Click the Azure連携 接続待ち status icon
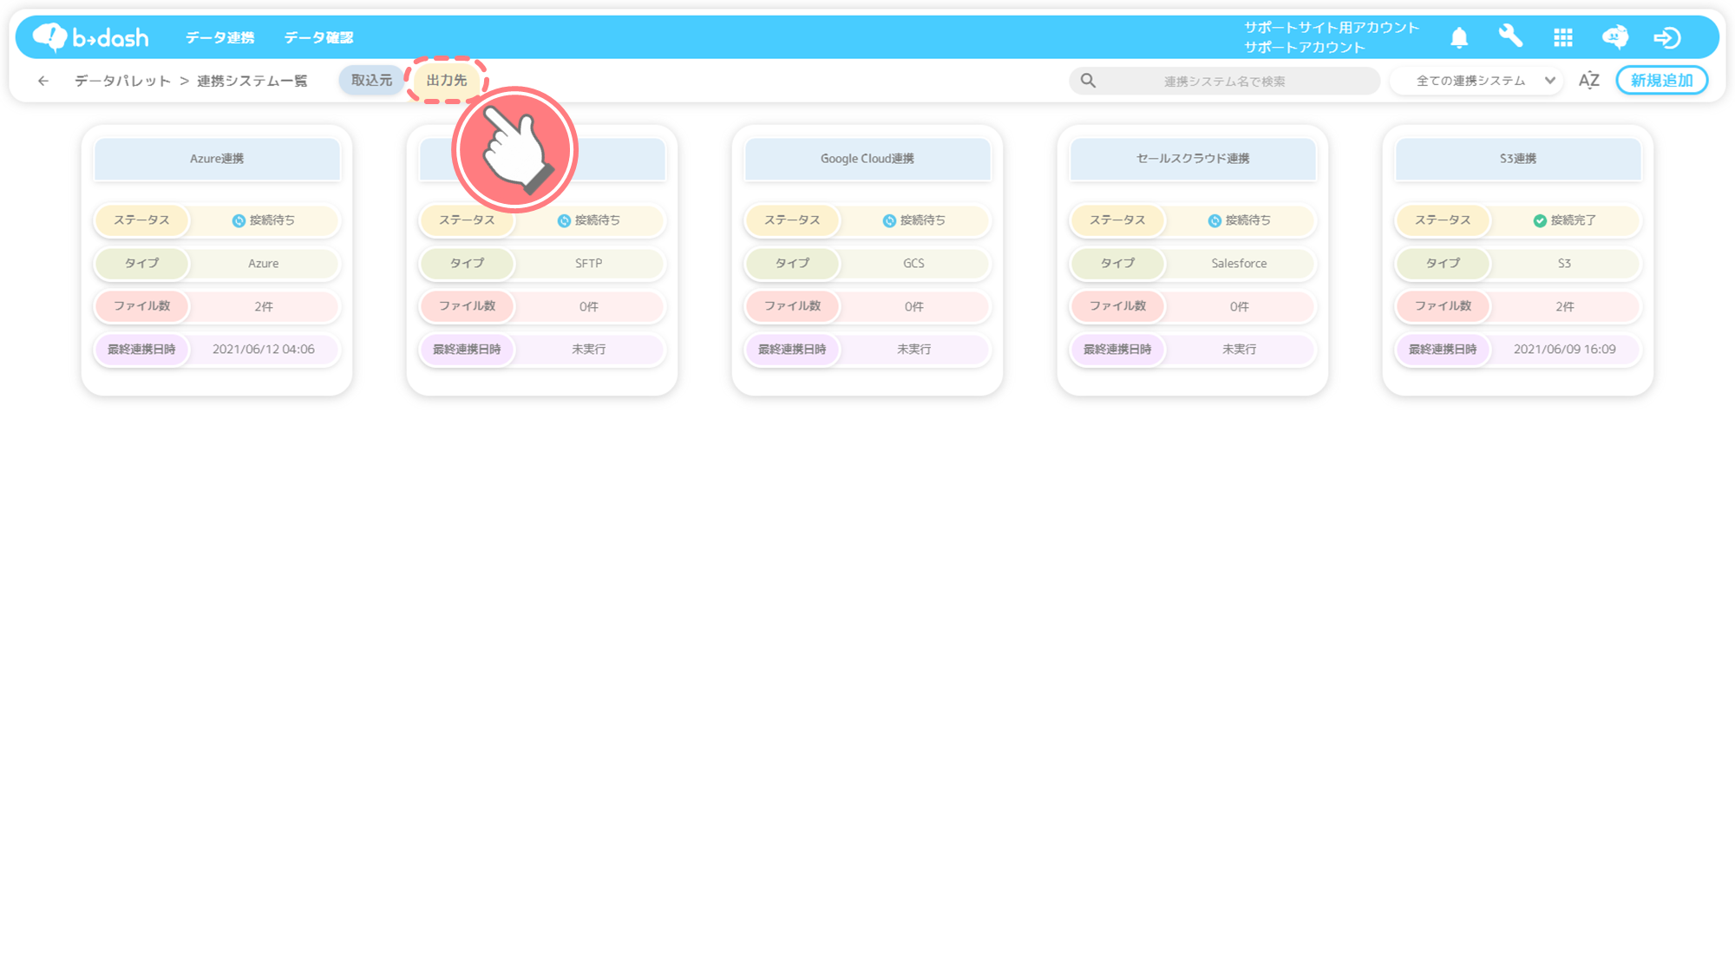 click(239, 221)
